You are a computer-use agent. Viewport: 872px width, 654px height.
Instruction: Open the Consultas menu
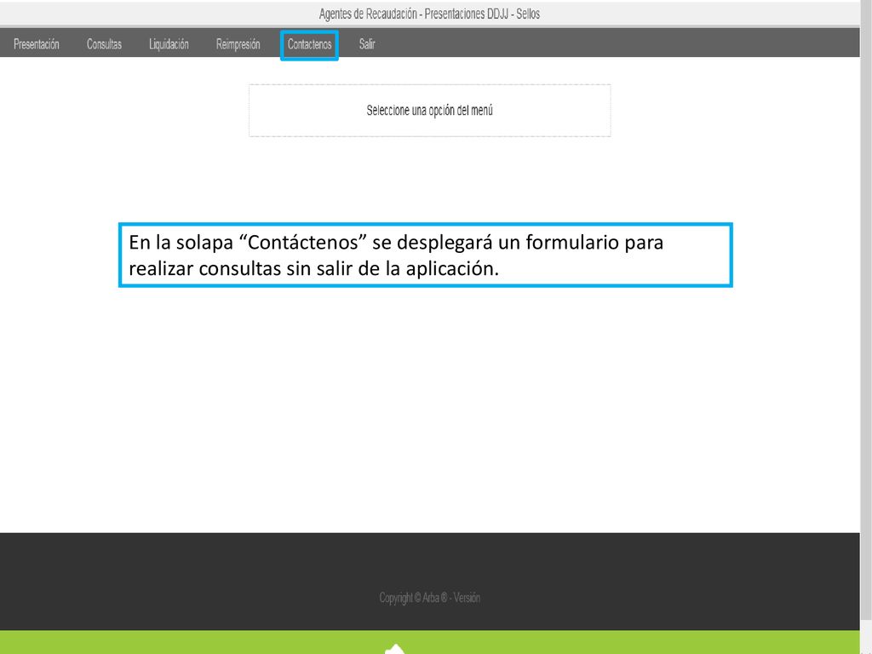104,44
